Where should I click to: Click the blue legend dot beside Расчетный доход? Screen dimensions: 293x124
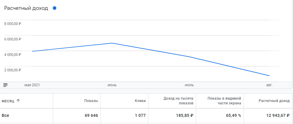[x=55, y=8]
